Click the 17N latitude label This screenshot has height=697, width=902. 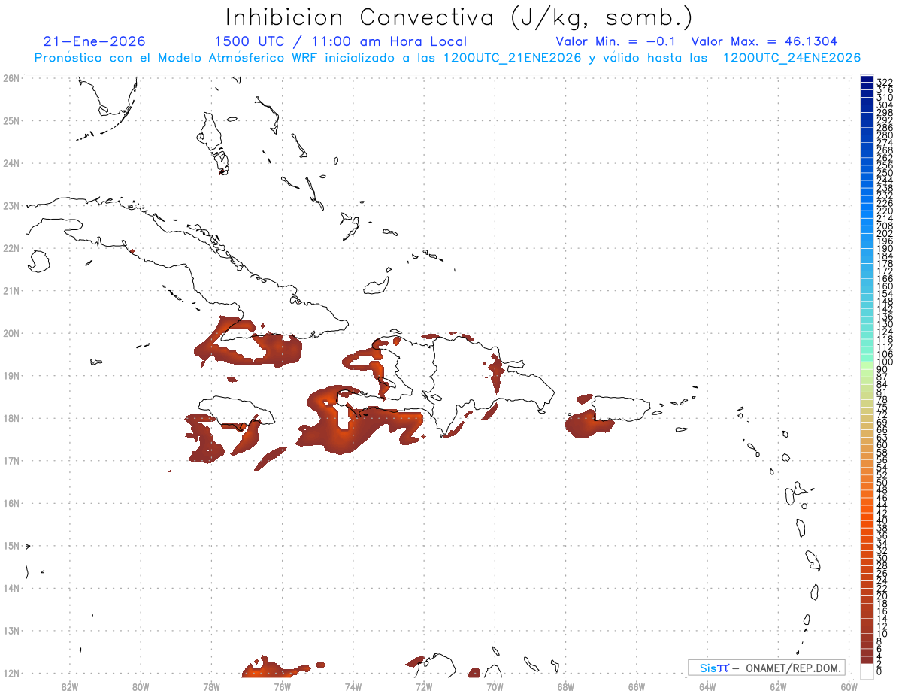(11, 460)
